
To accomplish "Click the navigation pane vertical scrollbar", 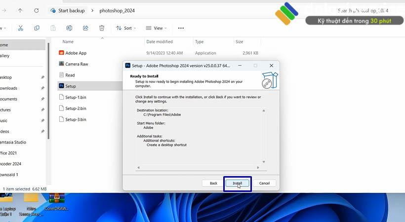I will [48, 90].
